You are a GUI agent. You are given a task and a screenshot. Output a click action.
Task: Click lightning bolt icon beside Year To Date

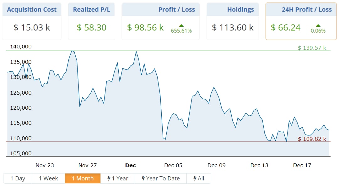click(x=143, y=179)
